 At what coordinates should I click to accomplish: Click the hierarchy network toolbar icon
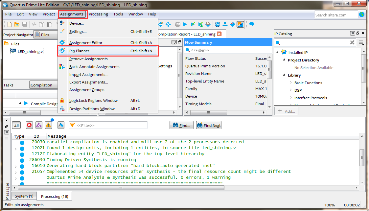(225, 24)
